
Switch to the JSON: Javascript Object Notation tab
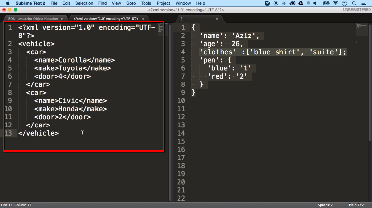[33, 19]
